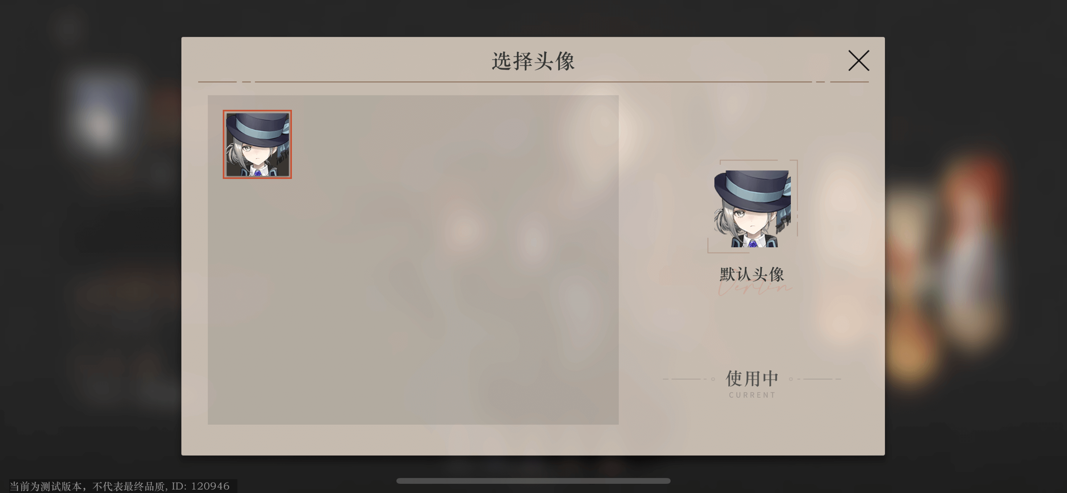This screenshot has height=493, width=1067.
Task: Click the small circle ornament right of 使用中
Action: (x=791, y=379)
